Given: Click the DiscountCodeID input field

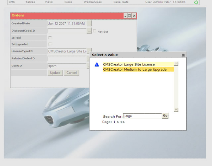Looking at the screenshot, I should (67, 31).
